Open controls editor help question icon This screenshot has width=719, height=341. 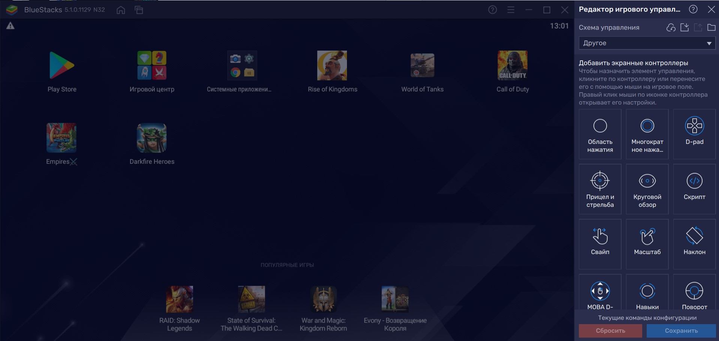coord(693,9)
